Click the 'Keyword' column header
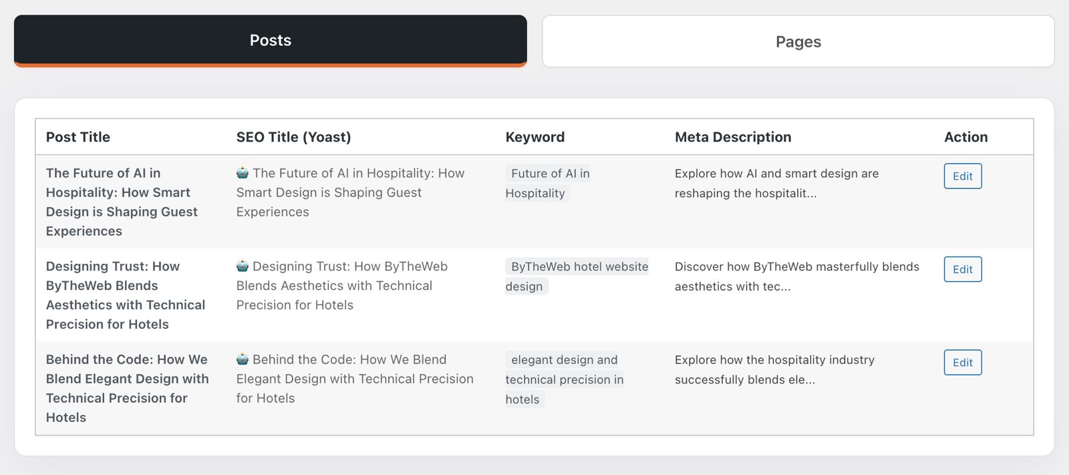This screenshot has width=1069, height=475. click(534, 137)
